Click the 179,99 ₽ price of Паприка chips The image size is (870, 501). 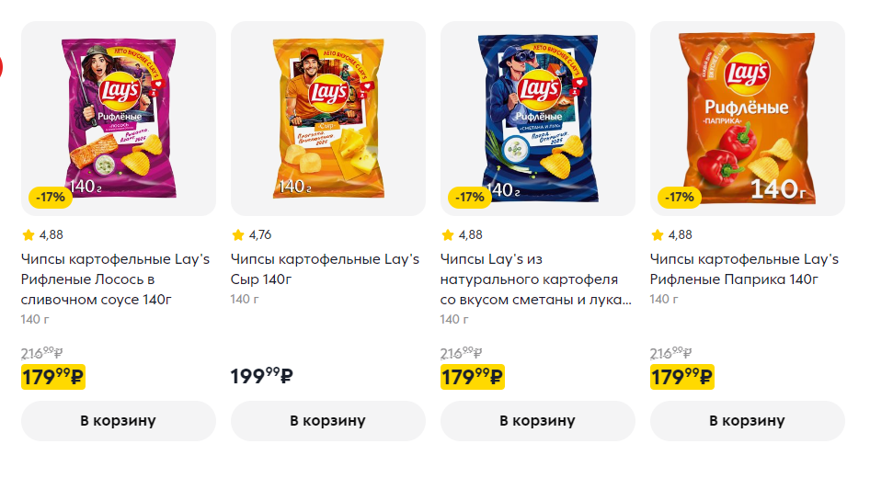(682, 377)
